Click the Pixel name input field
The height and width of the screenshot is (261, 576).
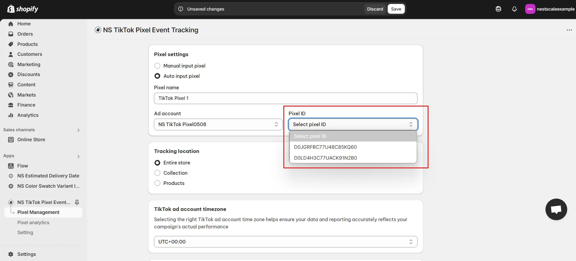tap(285, 98)
